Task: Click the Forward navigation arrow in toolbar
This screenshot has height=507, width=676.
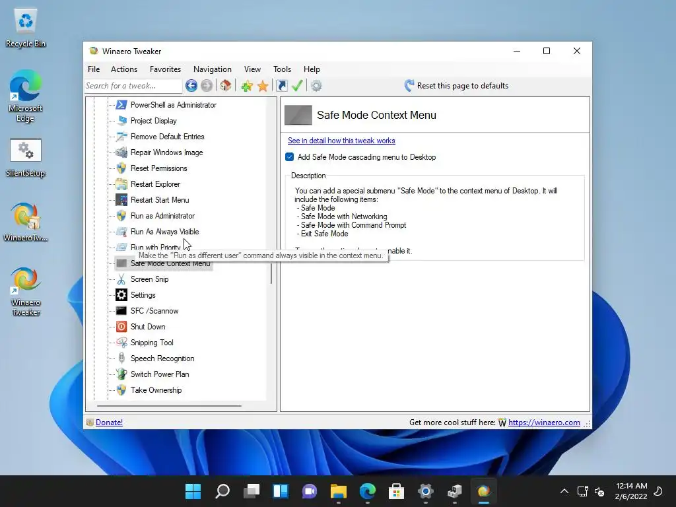Action: (x=207, y=86)
